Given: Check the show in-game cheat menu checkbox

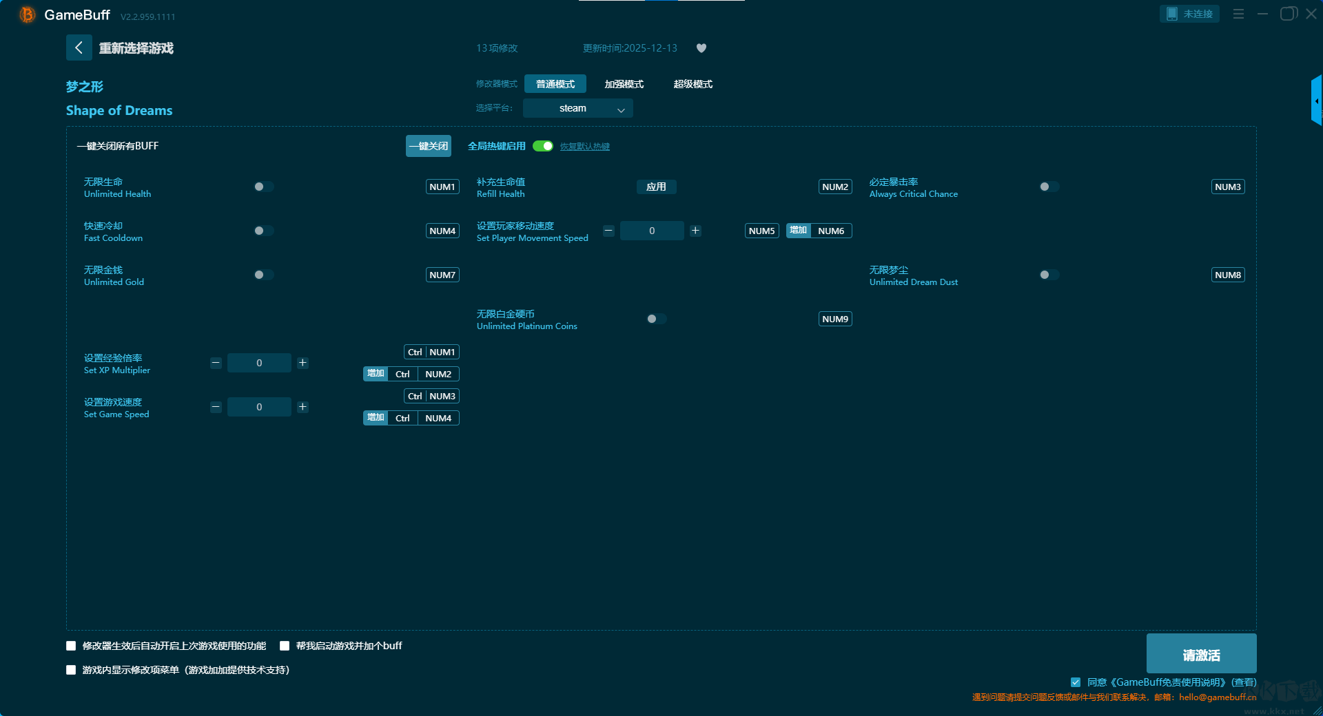Looking at the screenshot, I should pos(71,670).
